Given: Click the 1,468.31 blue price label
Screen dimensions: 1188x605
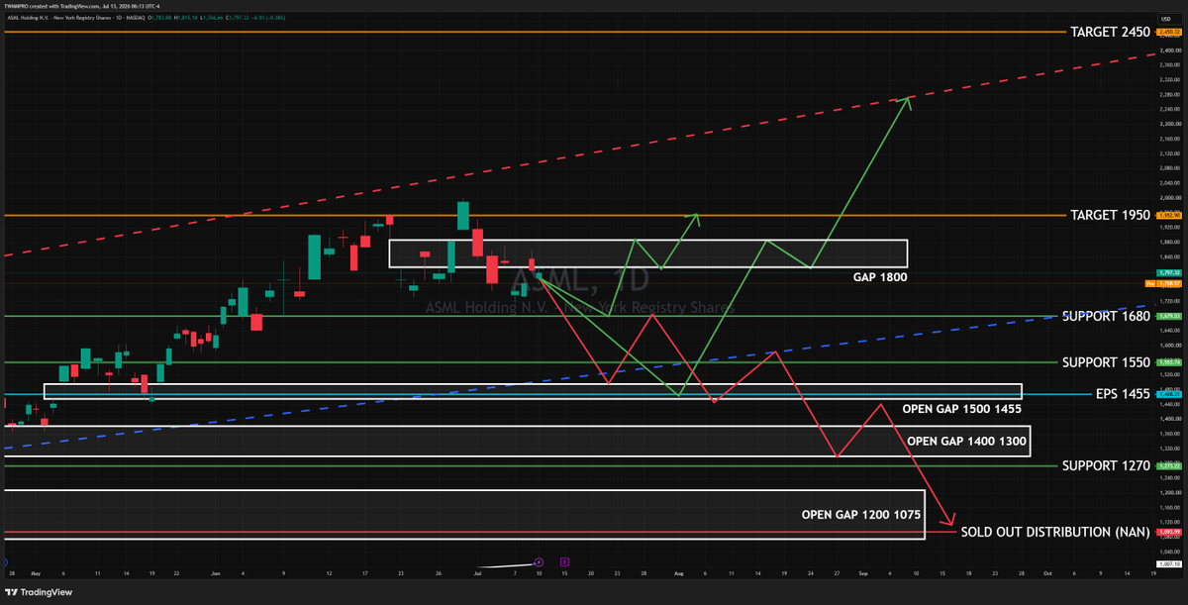Looking at the screenshot, I should (x=1169, y=394).
